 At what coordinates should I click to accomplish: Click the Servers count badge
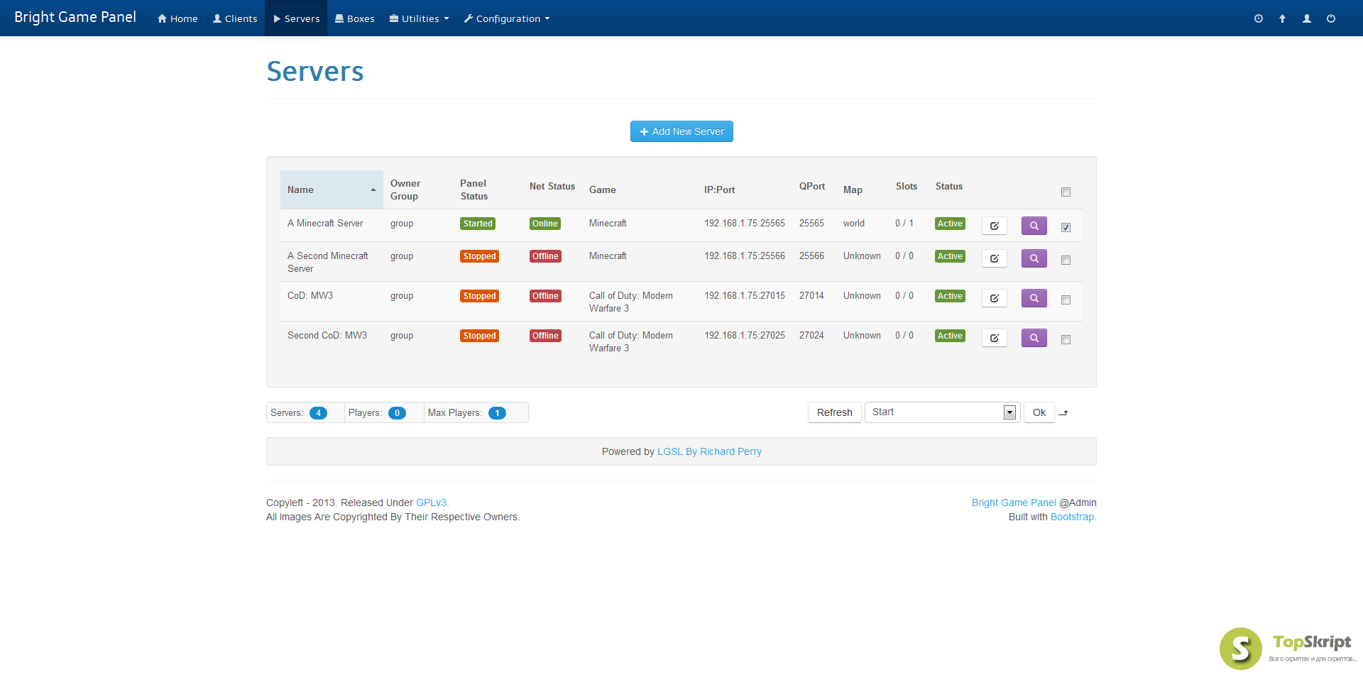click(x=318, y=413)
